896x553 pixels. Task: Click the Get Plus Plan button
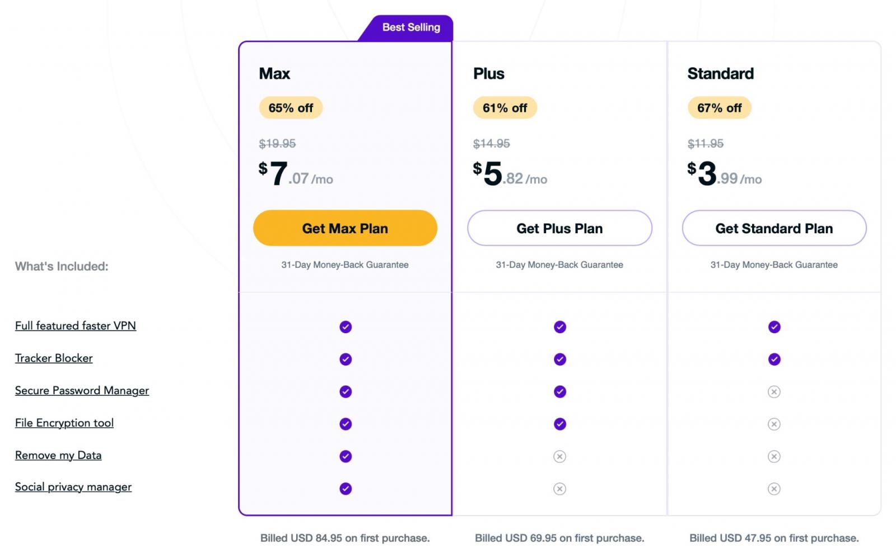click(x=559, y=228)
